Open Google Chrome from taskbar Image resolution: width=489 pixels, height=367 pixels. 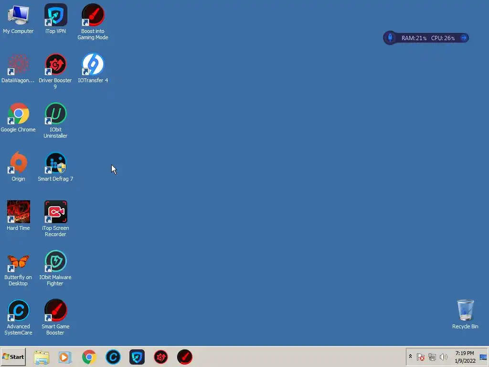click(x=89, y=357)
